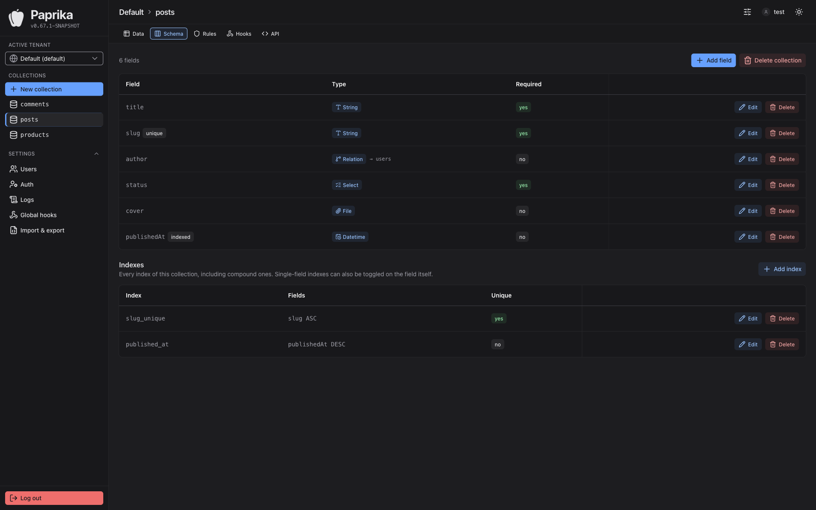This screenshot has width=816, height=510.
Task: Click the File type badge for cover
Action: point(343,211)
